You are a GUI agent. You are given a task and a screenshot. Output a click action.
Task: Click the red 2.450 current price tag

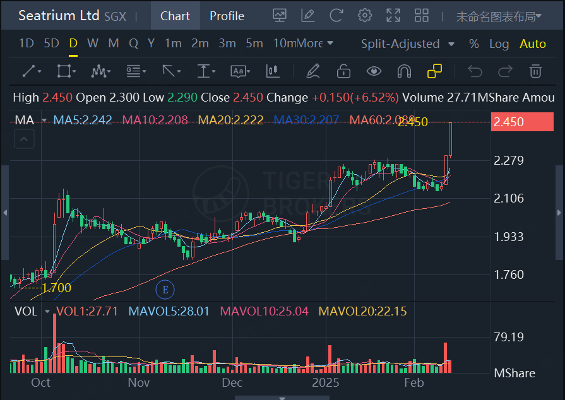tap(522, 122)
